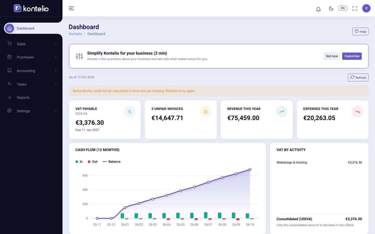Switch to dark mode with moon icon
Viewport: 375px width, 234px height.
[x=331, y=9]
